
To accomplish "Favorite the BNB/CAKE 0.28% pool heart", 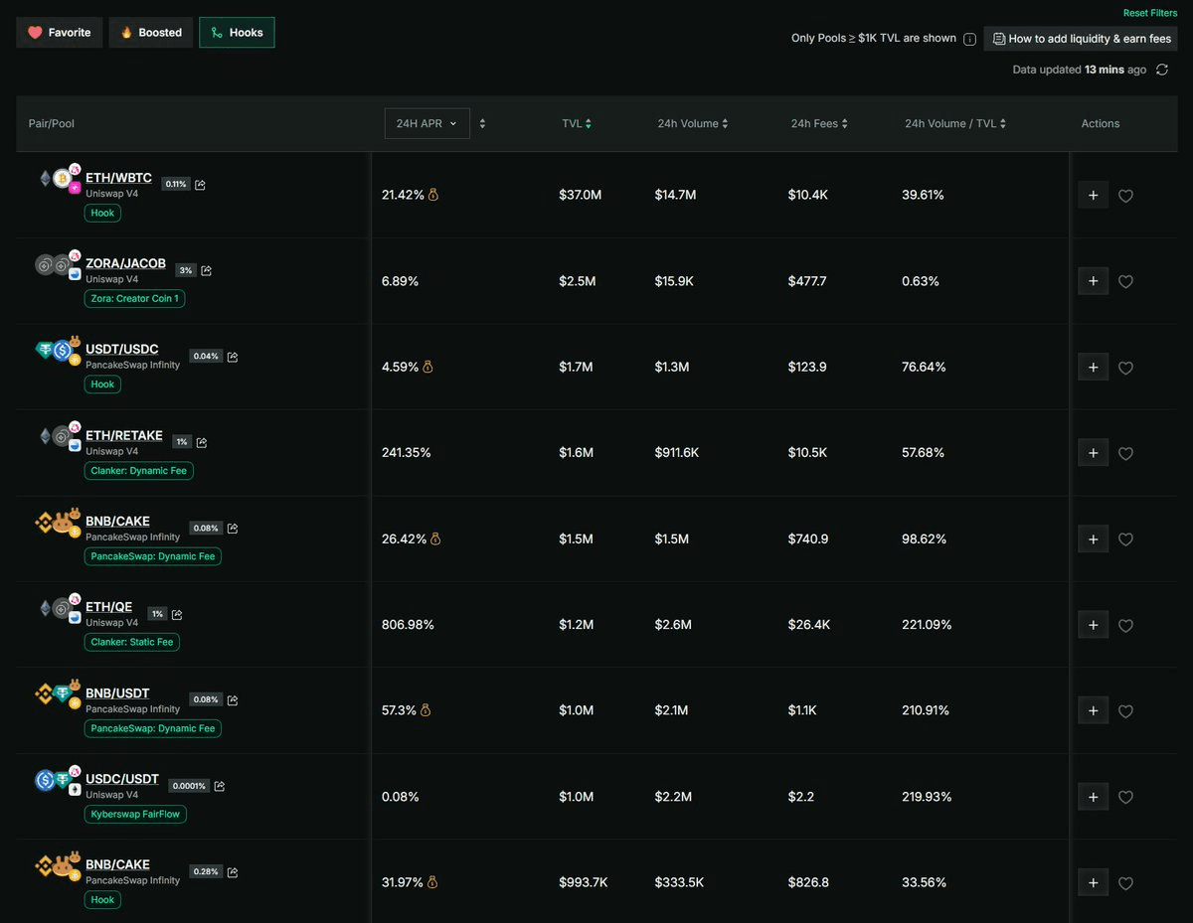I will coord(1125,883).
